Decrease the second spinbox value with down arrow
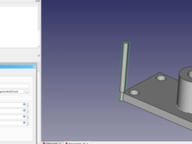This screenshot has height=144, width=192. click(28, 112)
